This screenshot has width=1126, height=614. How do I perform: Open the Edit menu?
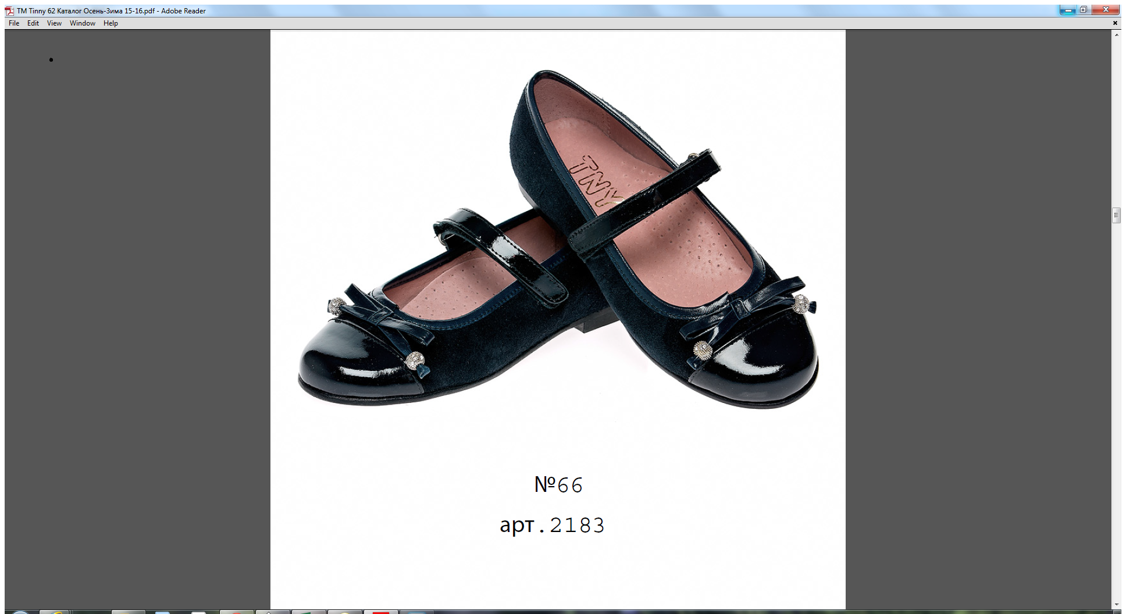tap(33, 23)
